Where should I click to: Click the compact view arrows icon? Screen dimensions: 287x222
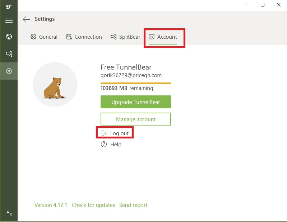tap(9, 213)
